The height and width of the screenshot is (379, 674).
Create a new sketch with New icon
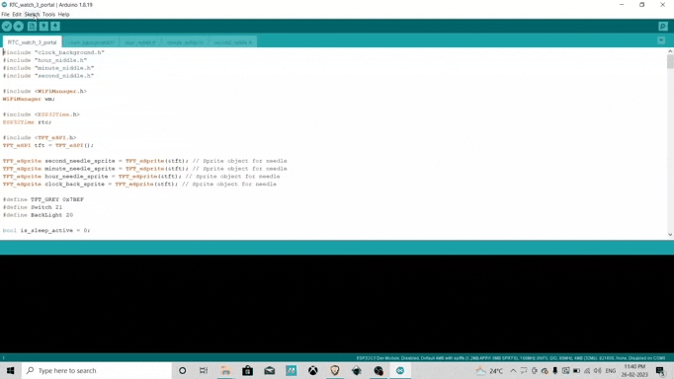pyautogui.click(x=32, y=27)
